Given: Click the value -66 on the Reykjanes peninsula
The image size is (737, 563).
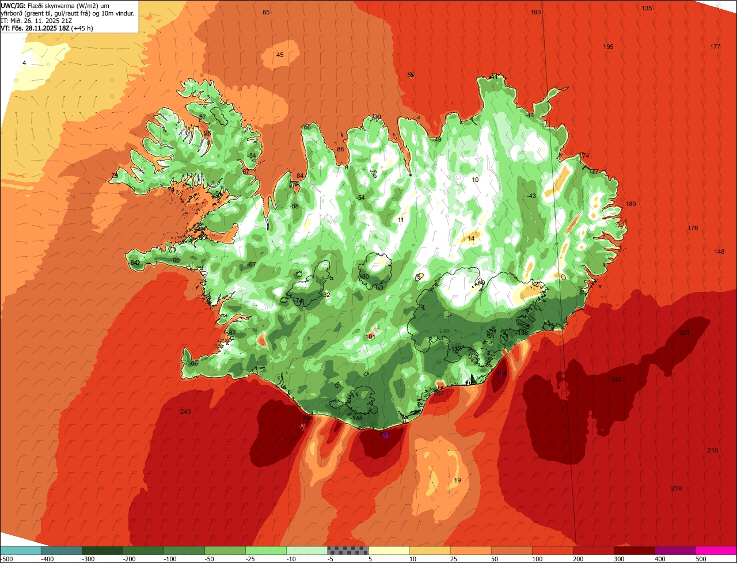Looking at the screenshot, I should point(193,363).
